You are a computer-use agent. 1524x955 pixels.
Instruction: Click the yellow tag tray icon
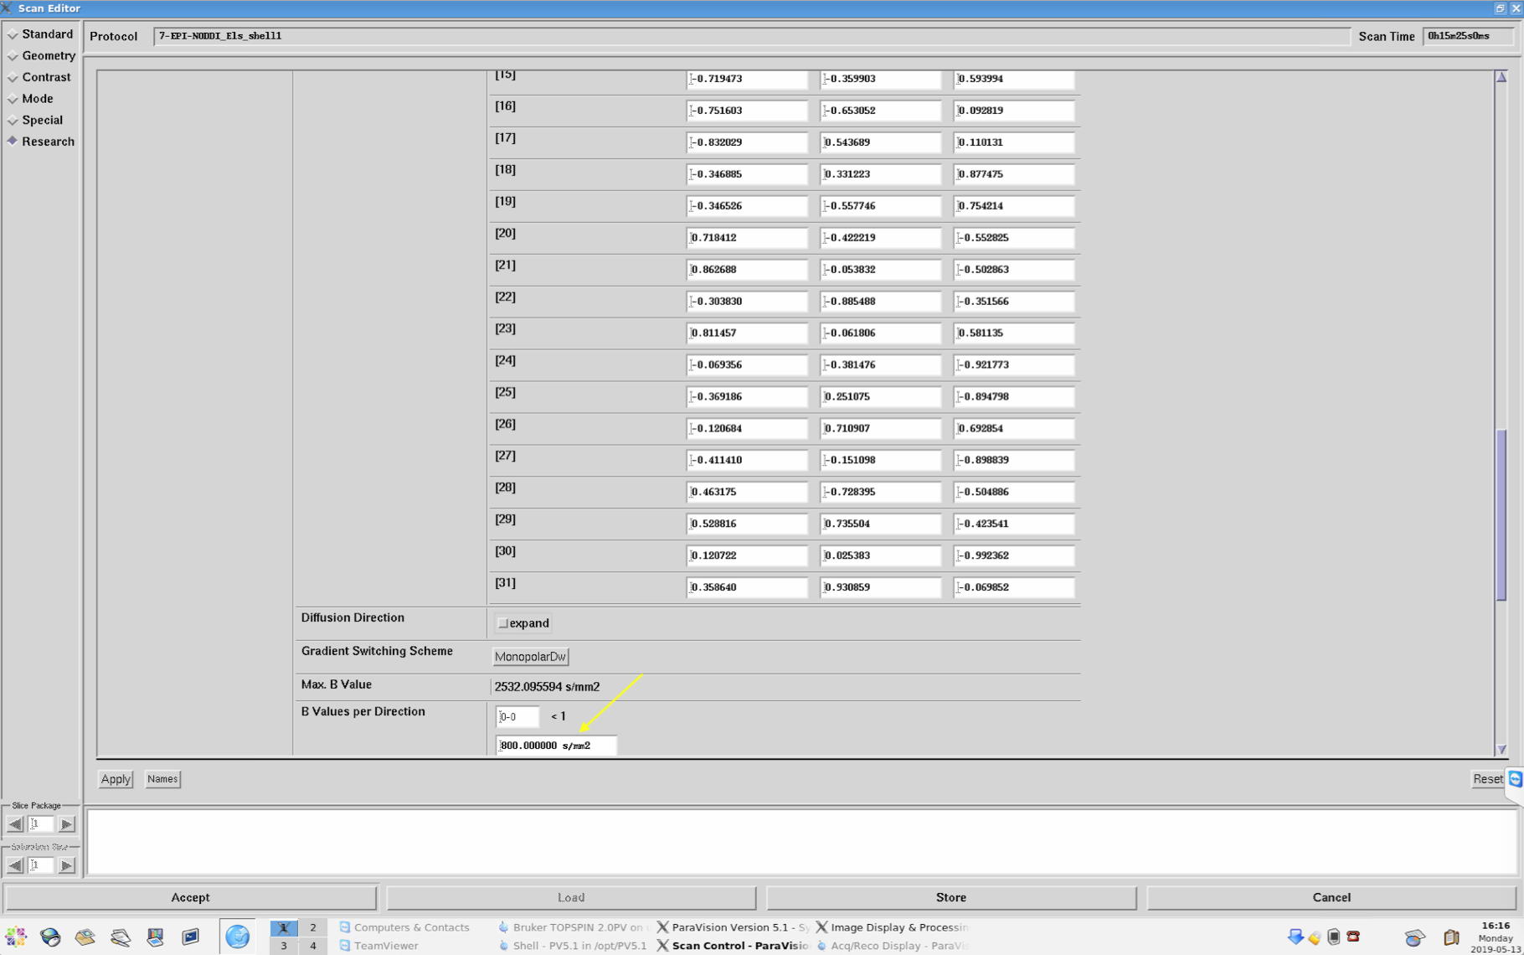pos(1315,937)
